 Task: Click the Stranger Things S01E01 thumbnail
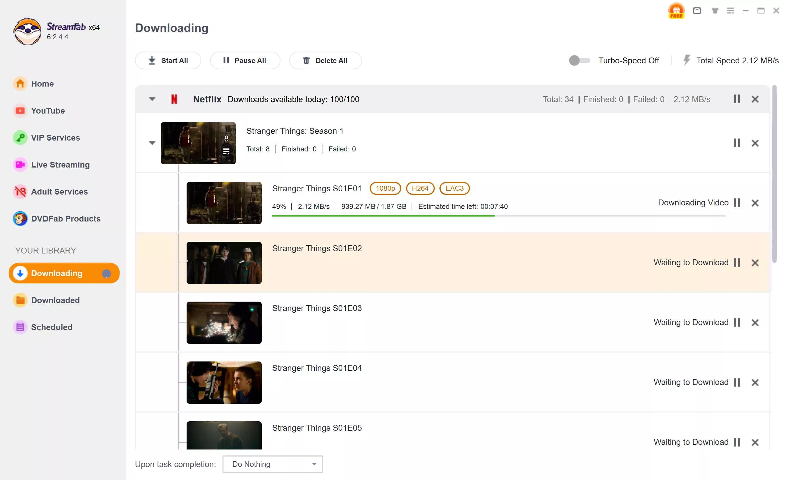[x=224, y=203]
